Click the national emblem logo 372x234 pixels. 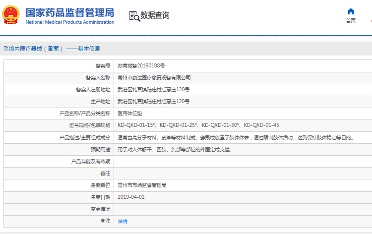[x=11, y=15]
